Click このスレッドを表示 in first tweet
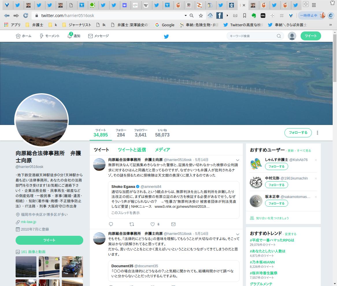337x286 pixels. (x=125, y=213)
